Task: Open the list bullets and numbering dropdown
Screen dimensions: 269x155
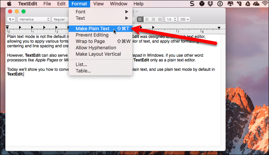Action: tap(184, 19)
